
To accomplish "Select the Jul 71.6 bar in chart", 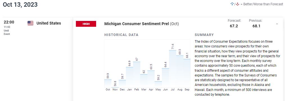I will click(173, 69).
